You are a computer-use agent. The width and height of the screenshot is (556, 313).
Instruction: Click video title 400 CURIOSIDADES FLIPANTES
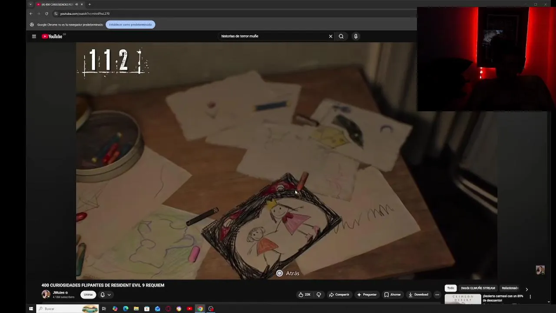click(103, 285)
